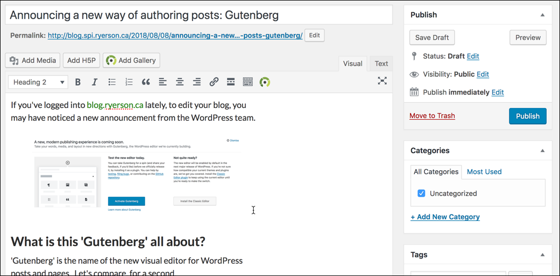Image resolution: width=560 pixels, height=276 pixels.
Task: Insert a bulleted list
Action: tap(112, 82)
